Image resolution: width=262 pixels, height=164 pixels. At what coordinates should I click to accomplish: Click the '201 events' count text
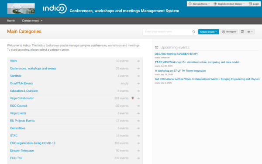coord(121,98)
